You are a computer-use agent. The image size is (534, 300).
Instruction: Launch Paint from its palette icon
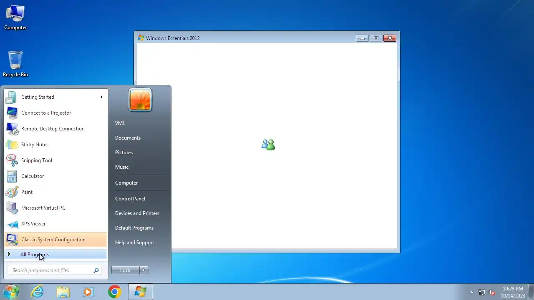[x=12, y=192]
